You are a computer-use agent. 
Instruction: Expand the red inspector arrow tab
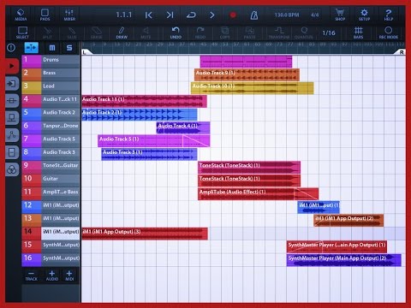click(12, 66)
